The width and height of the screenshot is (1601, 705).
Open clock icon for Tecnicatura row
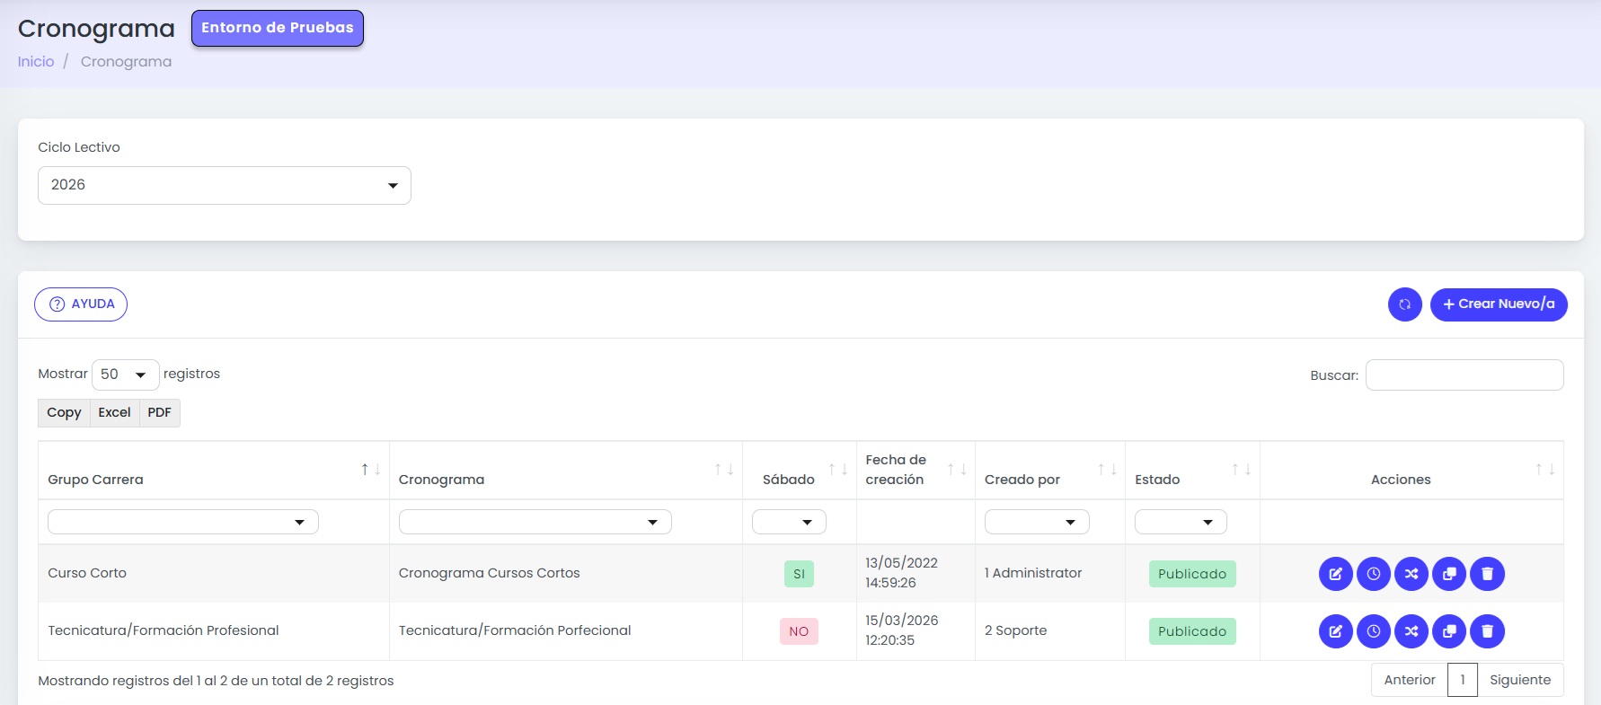(x=1374, y=631)
